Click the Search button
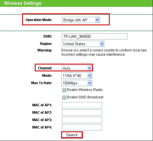Screen dimensions: 153x141 coord(72,135)
